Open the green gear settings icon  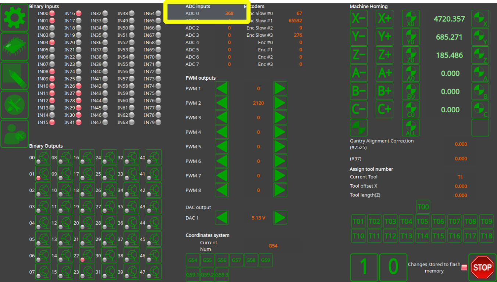click(15, 18)
